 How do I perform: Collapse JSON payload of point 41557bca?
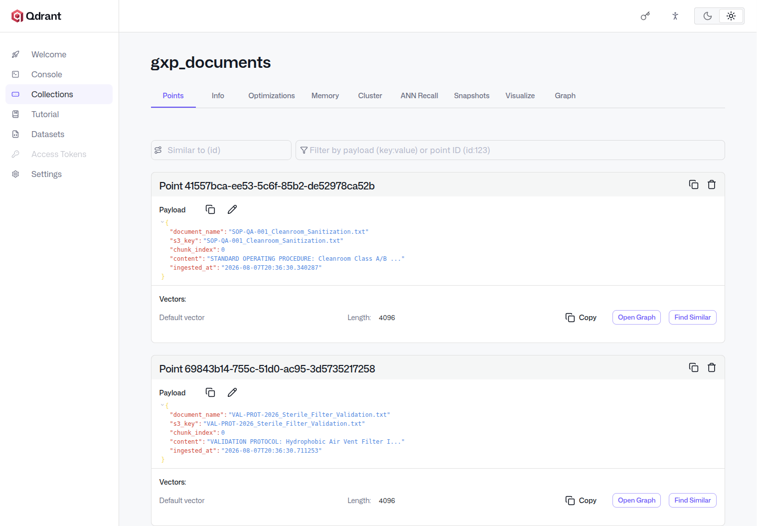coord(162,222)
